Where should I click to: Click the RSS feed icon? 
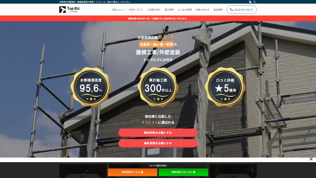click(x=250, y=2)
